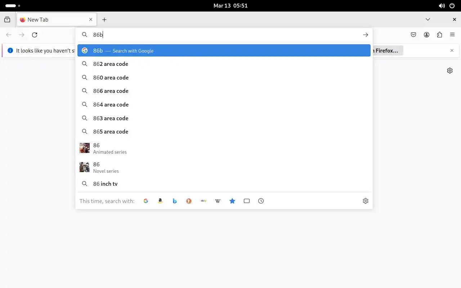Search this time with DuckDuckGo
461x288 pixels.
tap(189, 201)
